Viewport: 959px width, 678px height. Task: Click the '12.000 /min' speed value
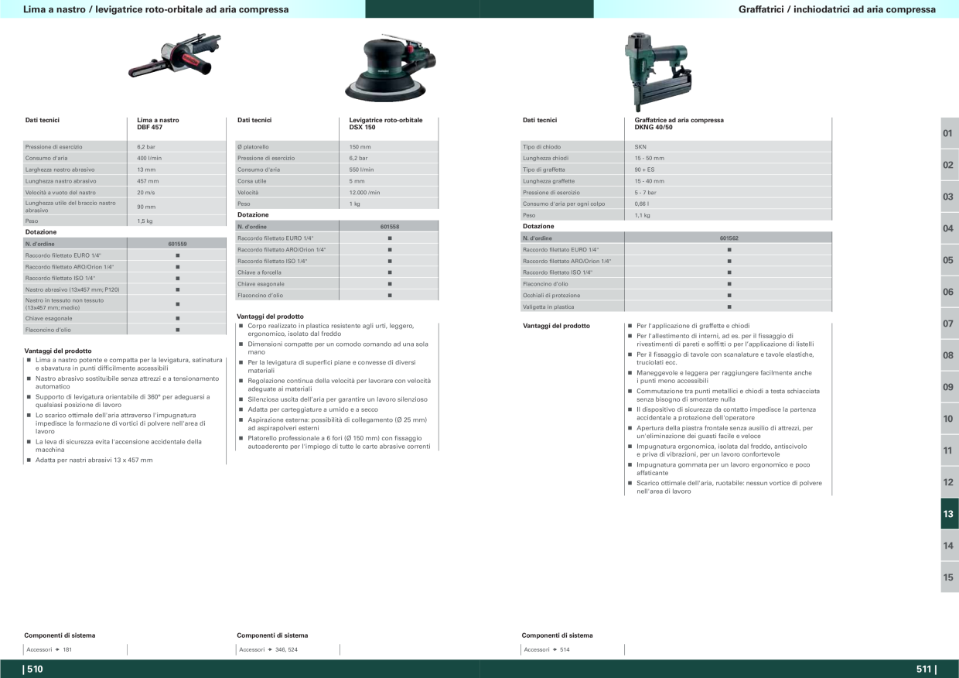pyautogui.click(x=365, y=192)
